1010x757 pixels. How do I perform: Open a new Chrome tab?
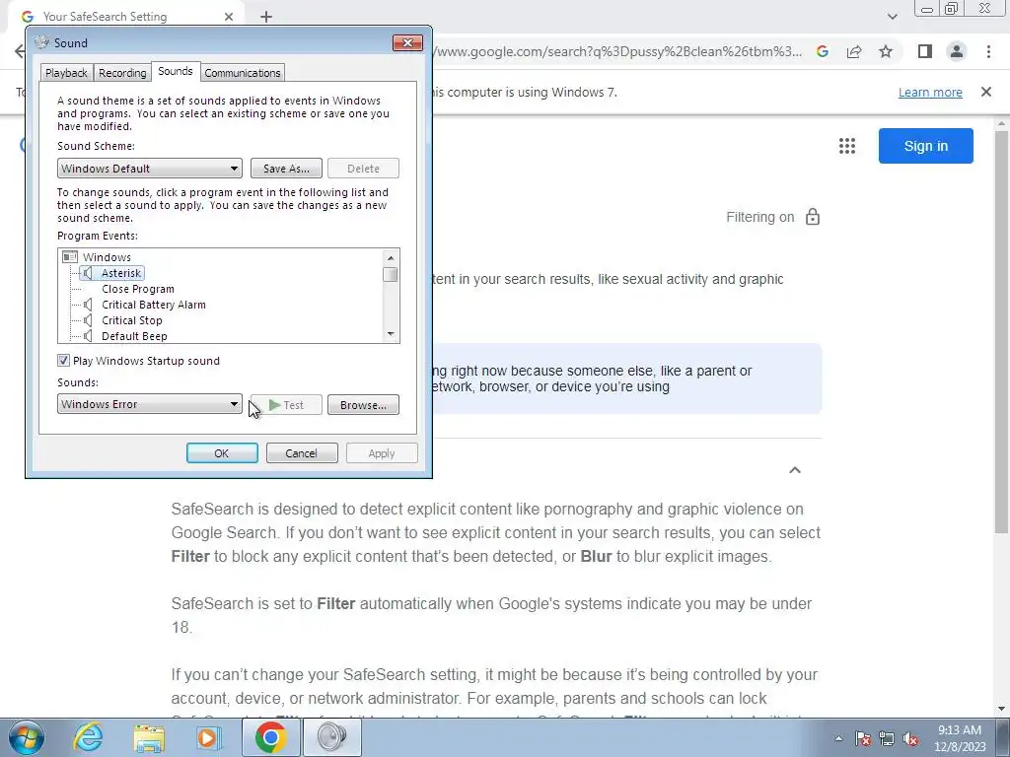coord(266,17)
